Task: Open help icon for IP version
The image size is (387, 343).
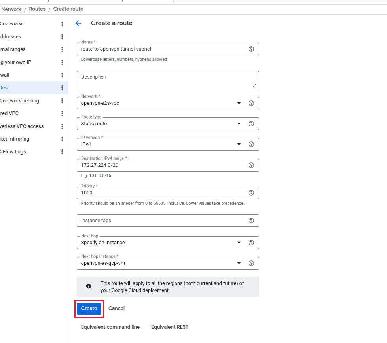Action: coord(251,144)
